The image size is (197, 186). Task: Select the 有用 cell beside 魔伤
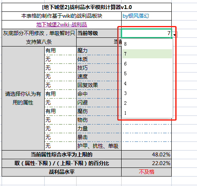[60, 111]
